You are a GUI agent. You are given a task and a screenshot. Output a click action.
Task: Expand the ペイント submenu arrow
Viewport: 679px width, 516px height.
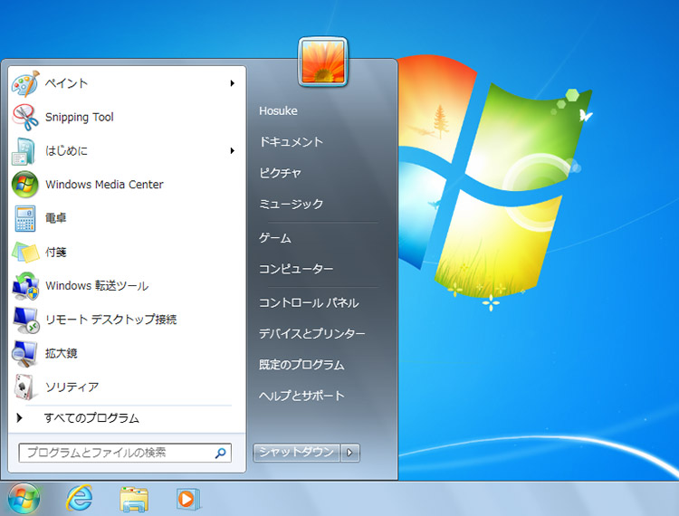(233, 83)
